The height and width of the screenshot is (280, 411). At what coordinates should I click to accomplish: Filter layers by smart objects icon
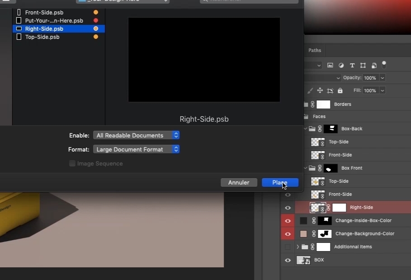click(x=374, y=65)
